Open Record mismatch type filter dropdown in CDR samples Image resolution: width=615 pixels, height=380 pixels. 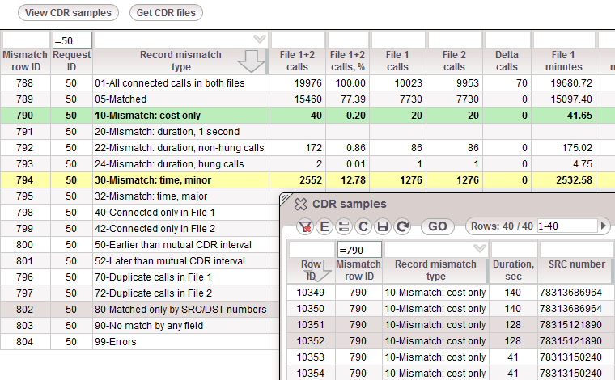(479, 250)
